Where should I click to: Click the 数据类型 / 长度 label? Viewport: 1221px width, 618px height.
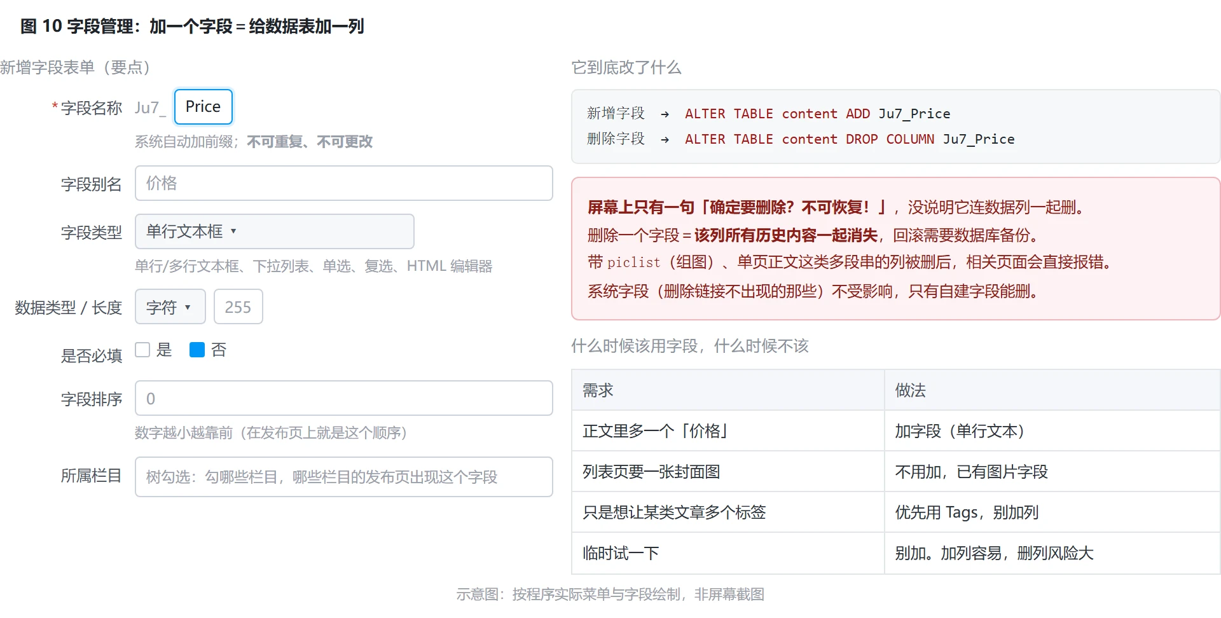69,308
